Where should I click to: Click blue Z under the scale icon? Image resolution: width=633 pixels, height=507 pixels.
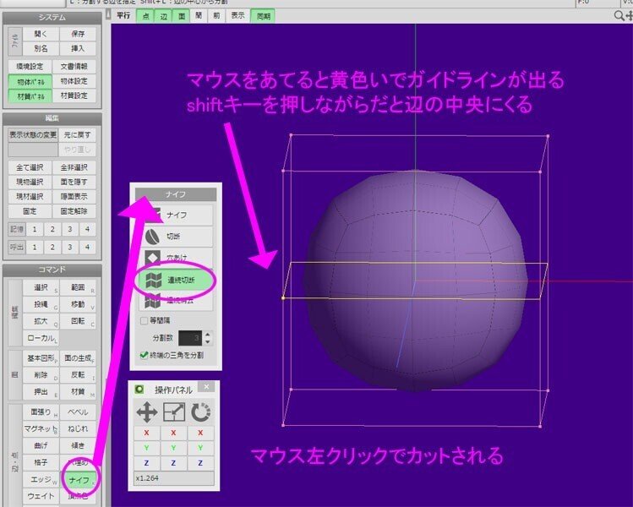click(173, 463)
